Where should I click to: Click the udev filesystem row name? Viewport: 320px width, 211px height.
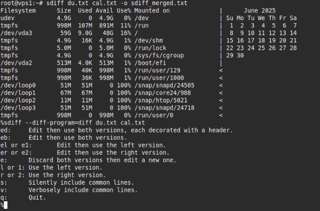coord(7,18)
